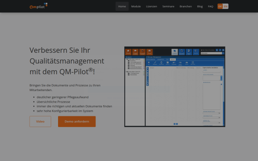Click the Video button
The height and width of the screenshot is (161, 258).
(40, 122)
